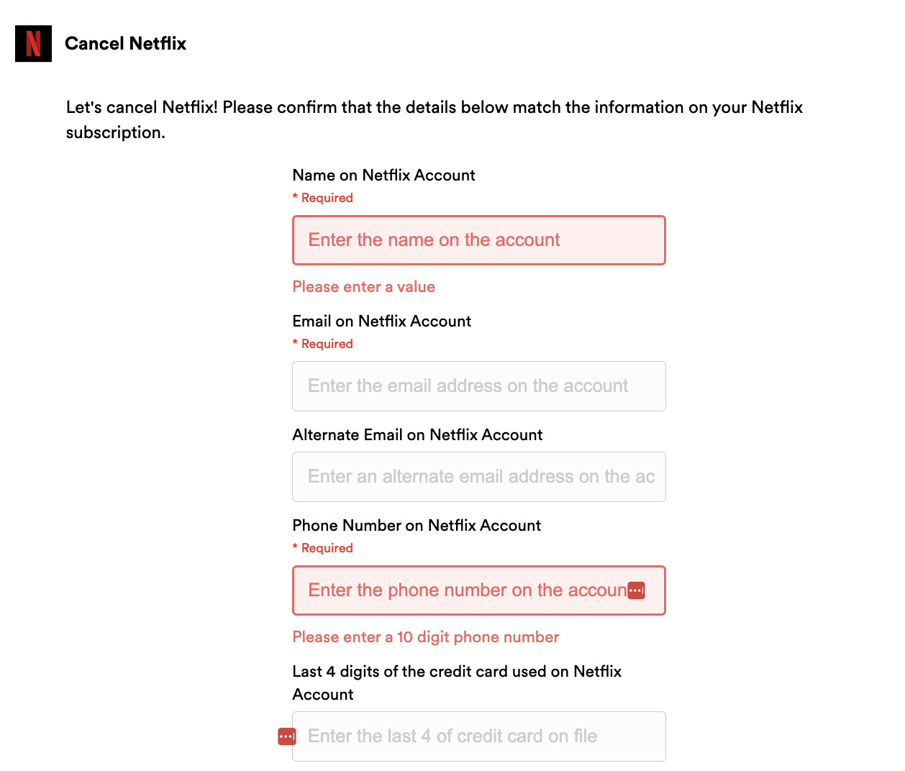Click Required text under the Phone Number label
This screenshot has height=771, width=905.
tap(327, 549)
